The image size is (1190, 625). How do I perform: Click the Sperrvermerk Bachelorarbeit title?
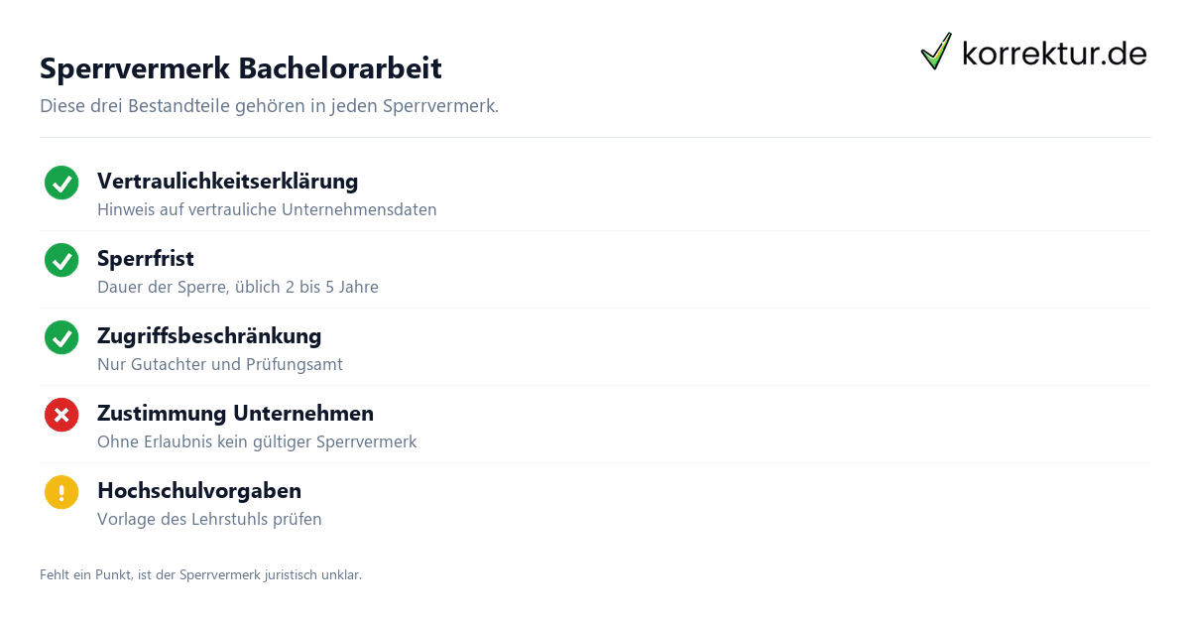point(241,68)
